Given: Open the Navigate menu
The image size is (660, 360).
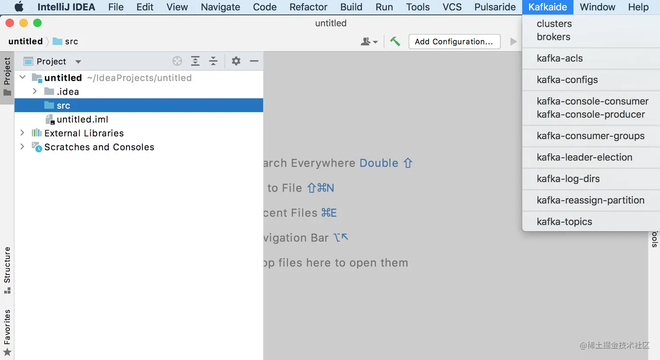Looking at the screenshot, I should pyautogui.click(x=220, y=7).
